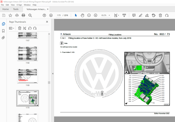Activate the Selection arrow tool
Image resolution: width=175 pixels, height=122 pixels.
tap(76, 15)
